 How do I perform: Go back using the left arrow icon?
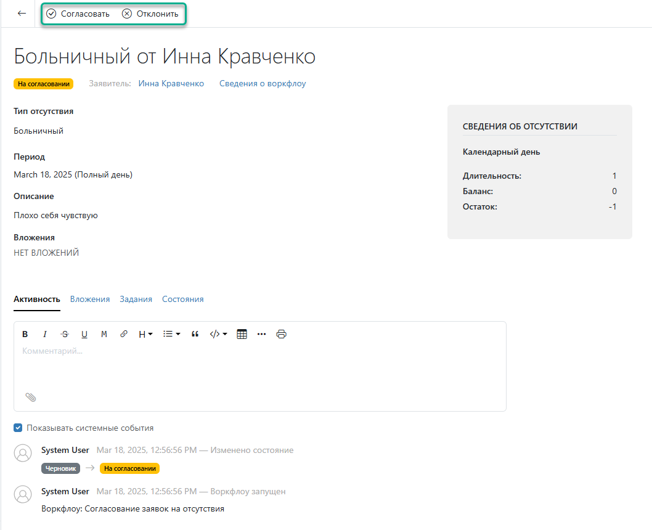[x=22, y=14]
